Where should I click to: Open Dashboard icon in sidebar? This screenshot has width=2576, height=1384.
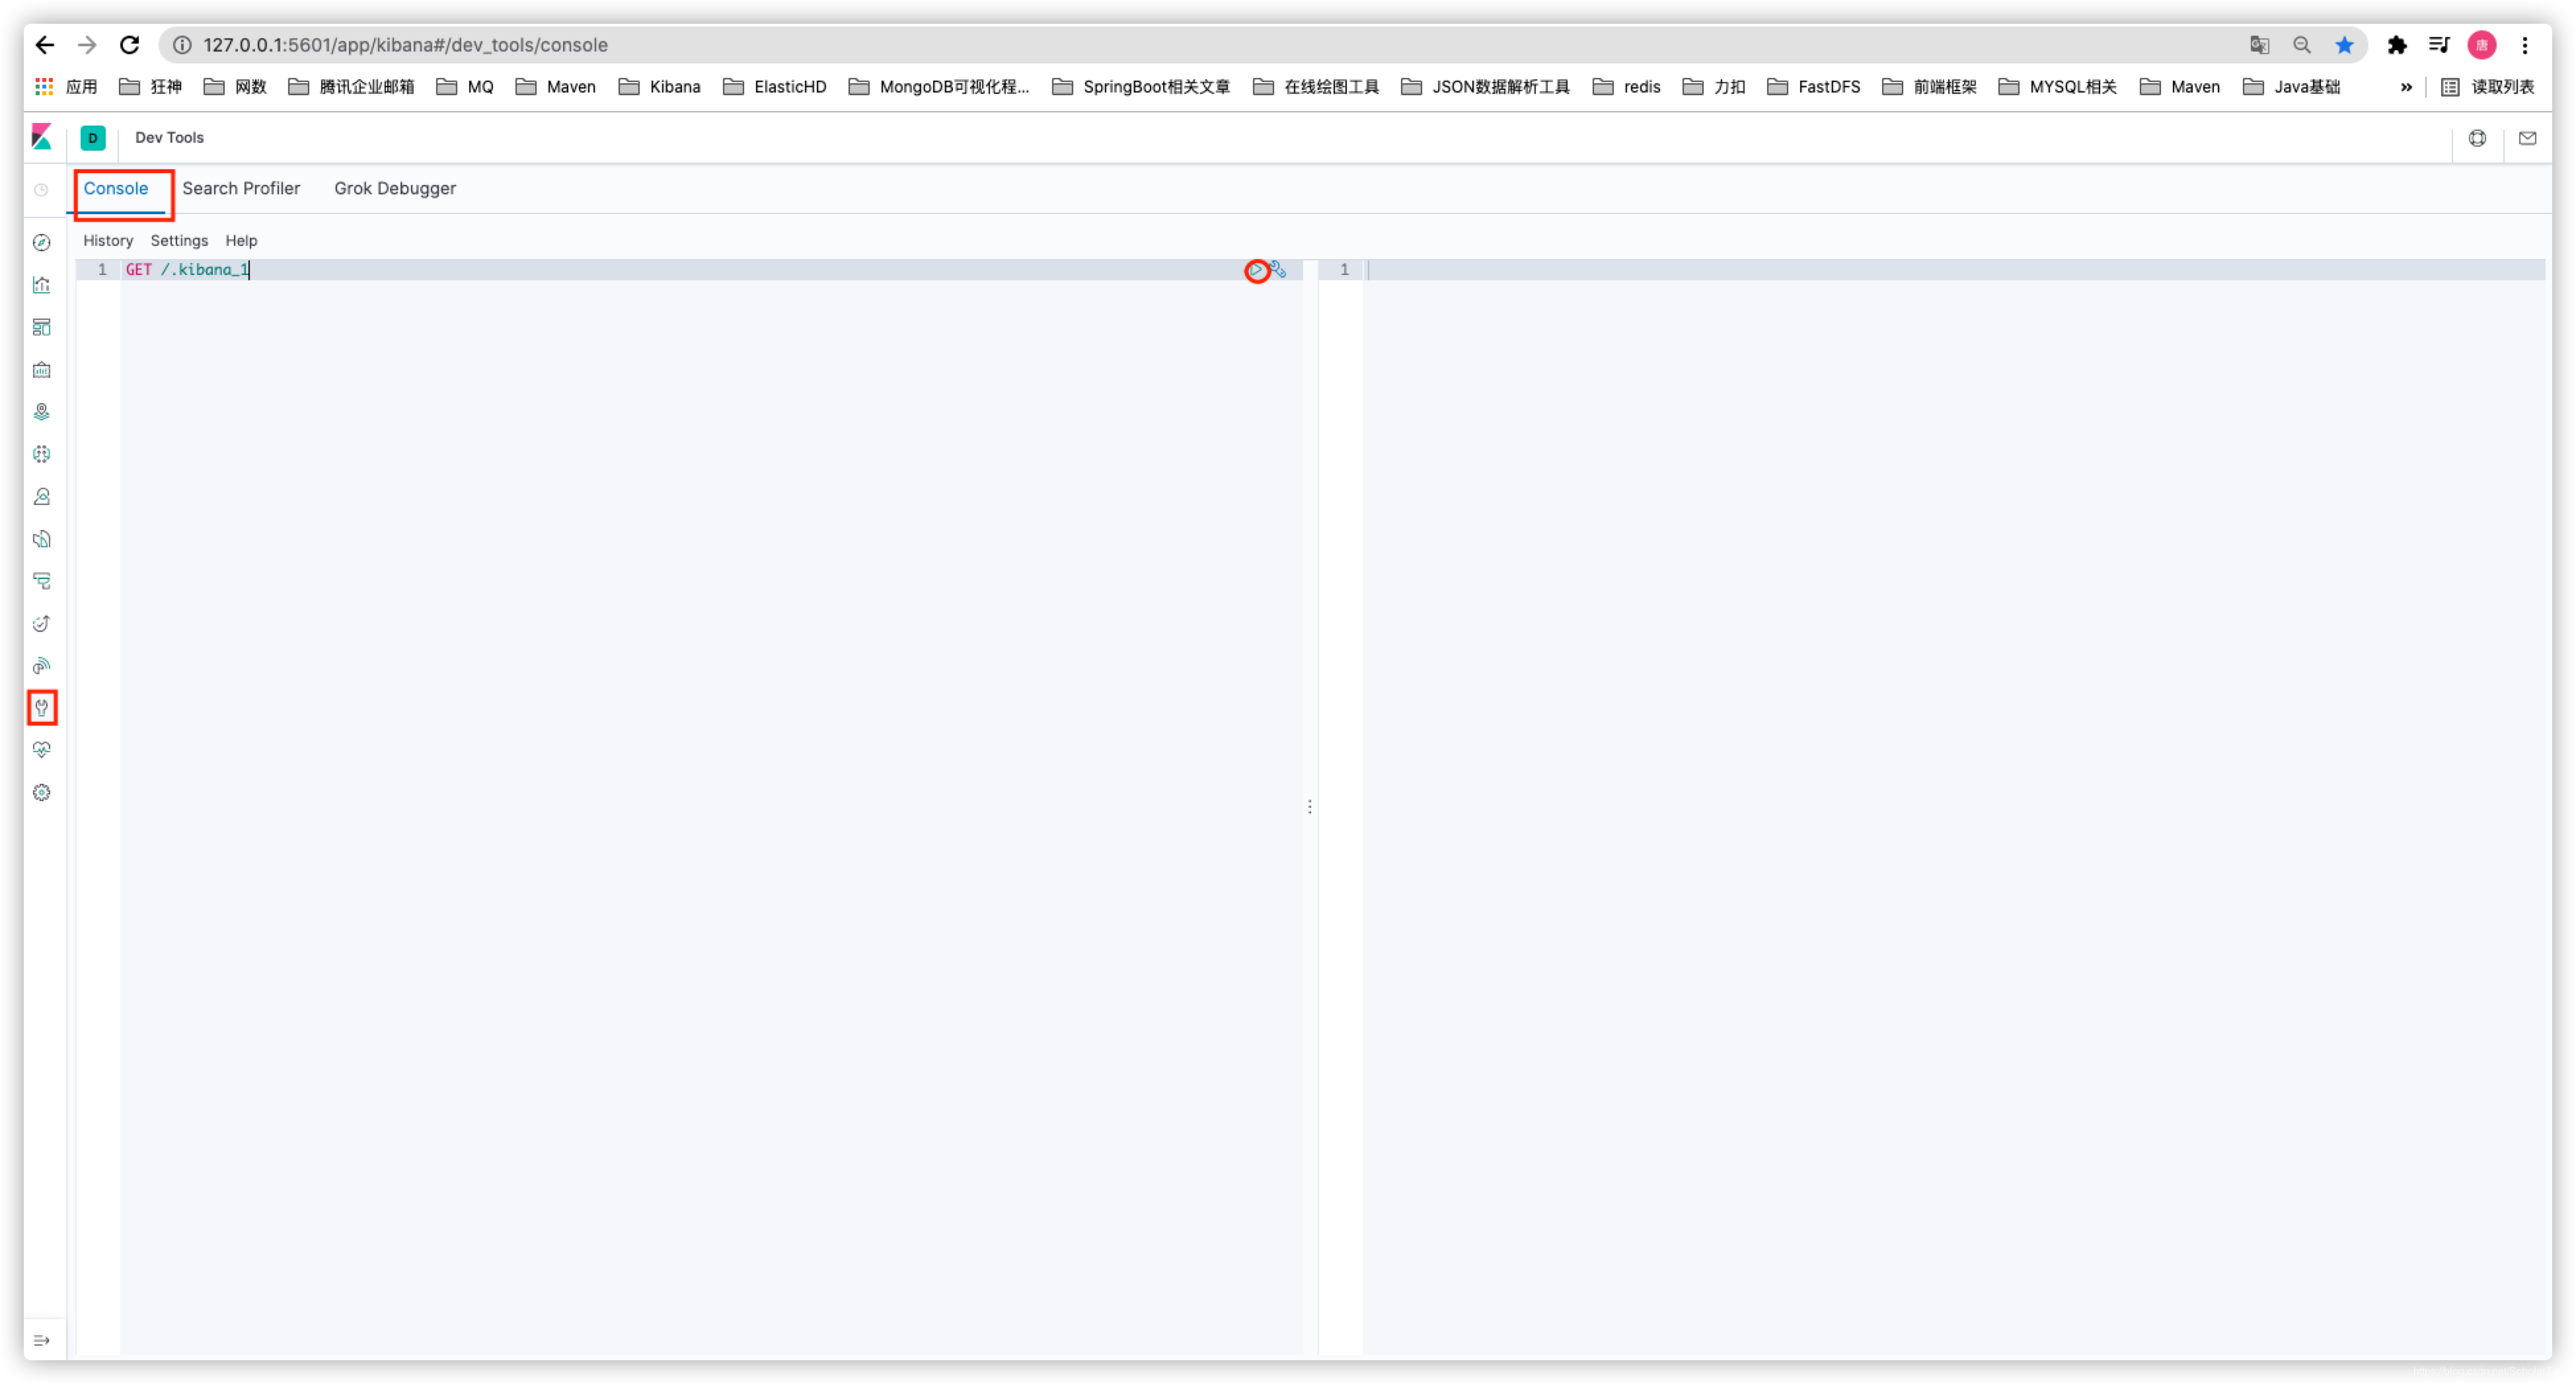[x=42, y=327]
